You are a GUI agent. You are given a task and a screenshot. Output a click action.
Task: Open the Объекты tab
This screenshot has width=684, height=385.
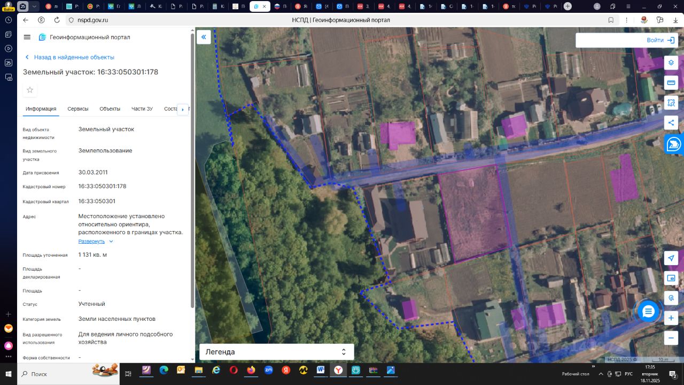pos(110,109)
